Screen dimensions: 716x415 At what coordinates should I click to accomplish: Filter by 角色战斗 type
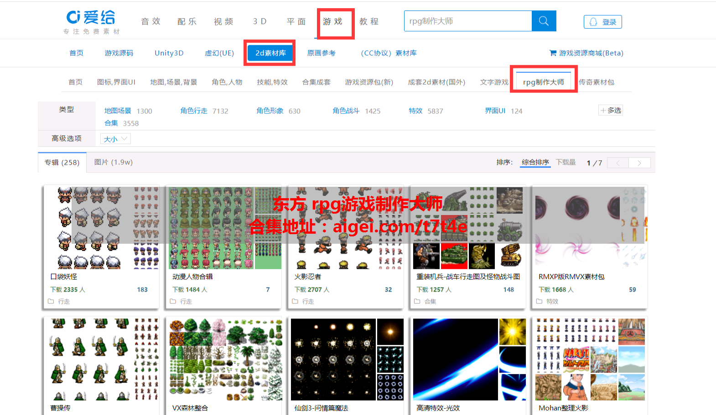click(x=346, y=111)
